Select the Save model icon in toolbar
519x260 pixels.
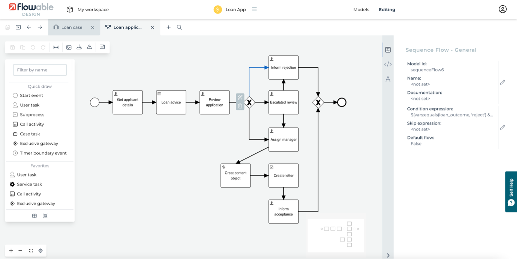(x=13, y=47)
